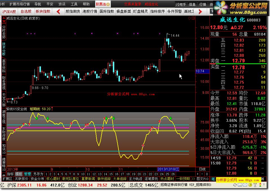The width and height of the screenshot is (270, 191).
Task: Select 基本资料 in left sidebar
Action: click(x=4, y=66)
